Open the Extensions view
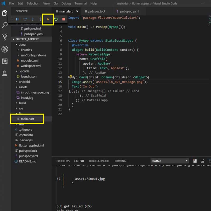Image resolution: width=211 pixels, height=211 pixels. 5,61
